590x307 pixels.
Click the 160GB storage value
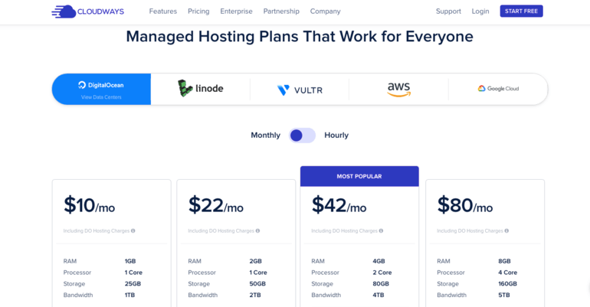tap(507, 284)
